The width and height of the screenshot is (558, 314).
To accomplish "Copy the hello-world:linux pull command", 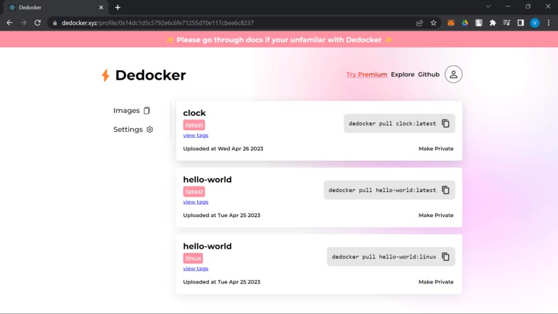I will (x=446, y=256).
